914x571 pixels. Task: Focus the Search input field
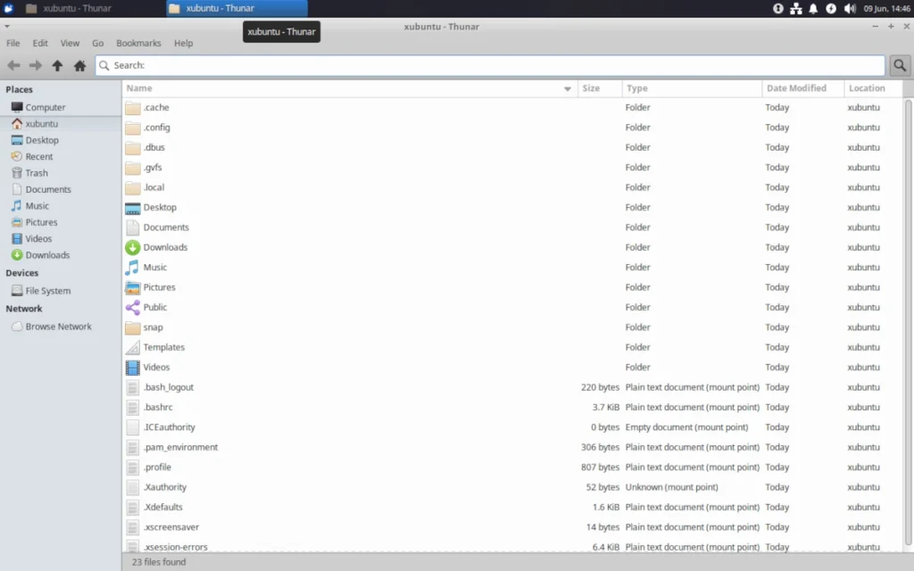(490, 65)
